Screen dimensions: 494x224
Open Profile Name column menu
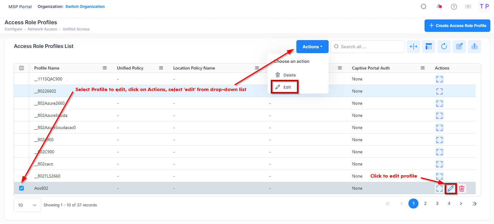pos(104,68)
